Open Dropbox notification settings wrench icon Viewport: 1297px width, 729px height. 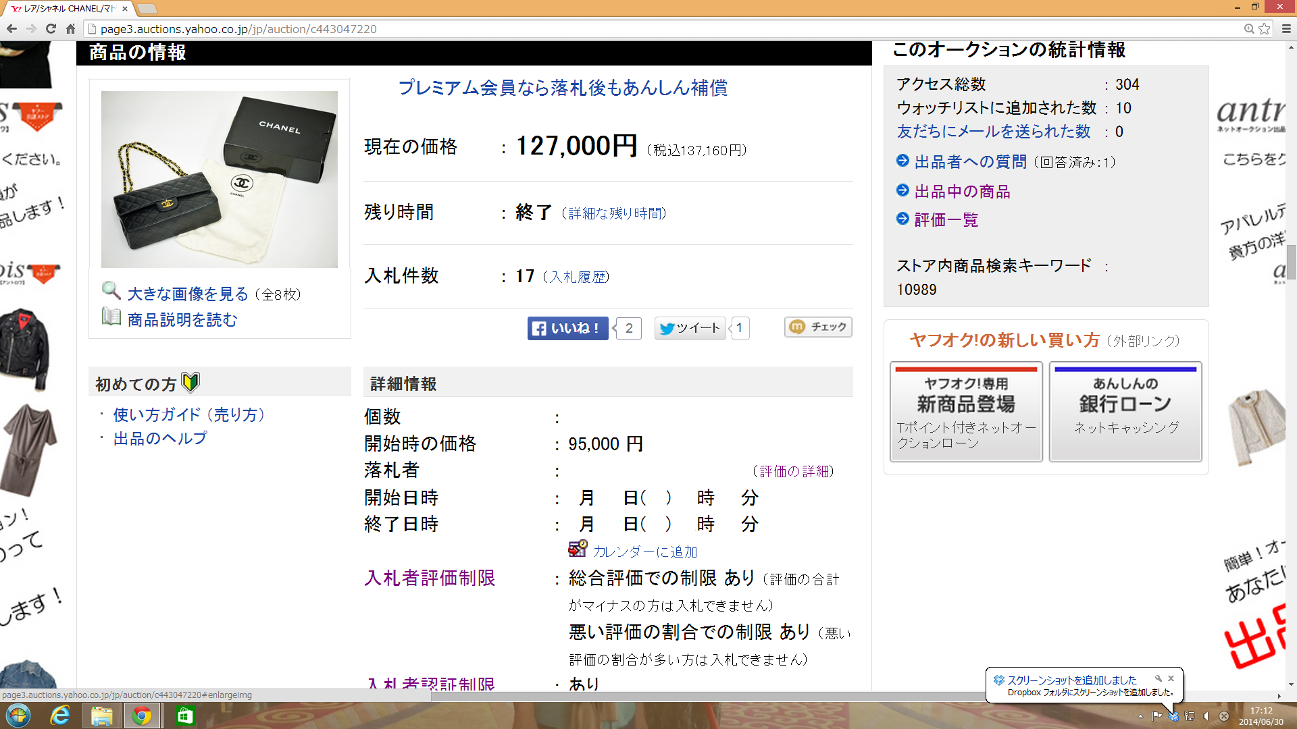coord(1158,678)
